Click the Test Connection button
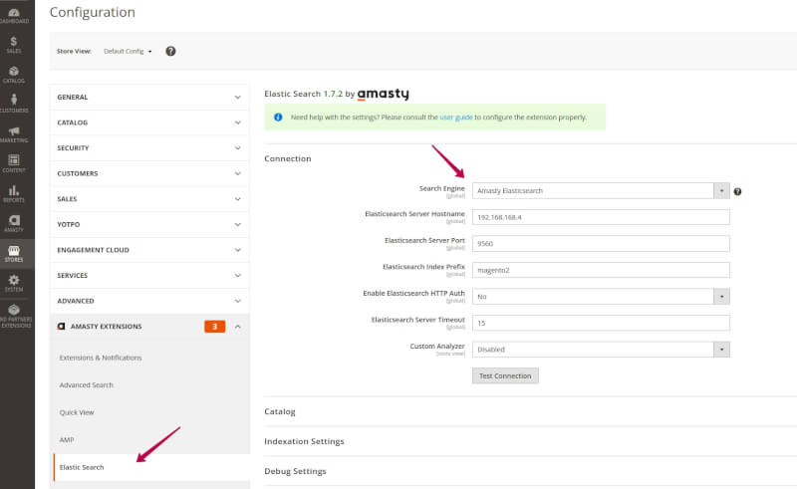 coord(505,375)
